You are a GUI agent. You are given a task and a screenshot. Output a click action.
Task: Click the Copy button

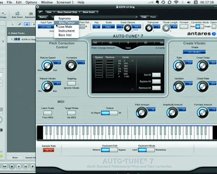(144, 17)
